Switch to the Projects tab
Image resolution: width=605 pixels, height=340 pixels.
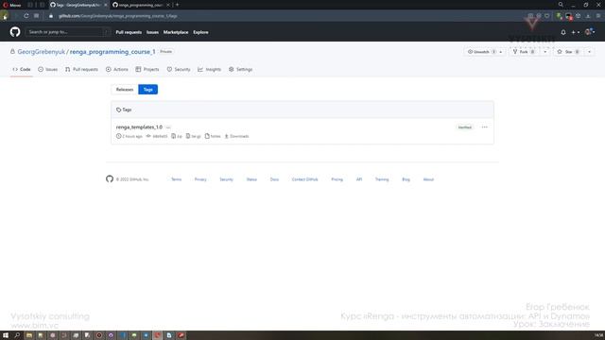[147, 69]
